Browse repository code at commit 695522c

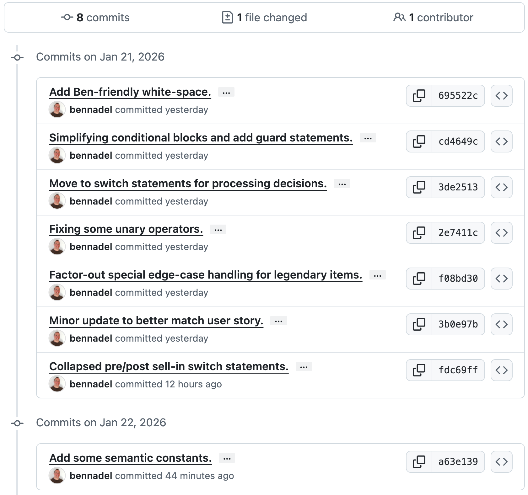pyautogui.click(x=501, y=96)
